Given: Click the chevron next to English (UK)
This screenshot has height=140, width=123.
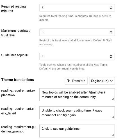Looking at the screenshot, I should (111, 81).
